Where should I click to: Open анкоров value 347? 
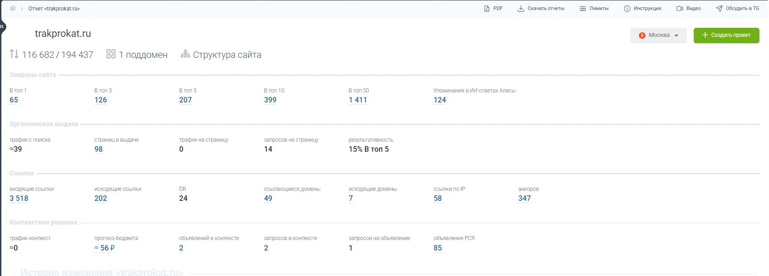(x=525, y=198)
